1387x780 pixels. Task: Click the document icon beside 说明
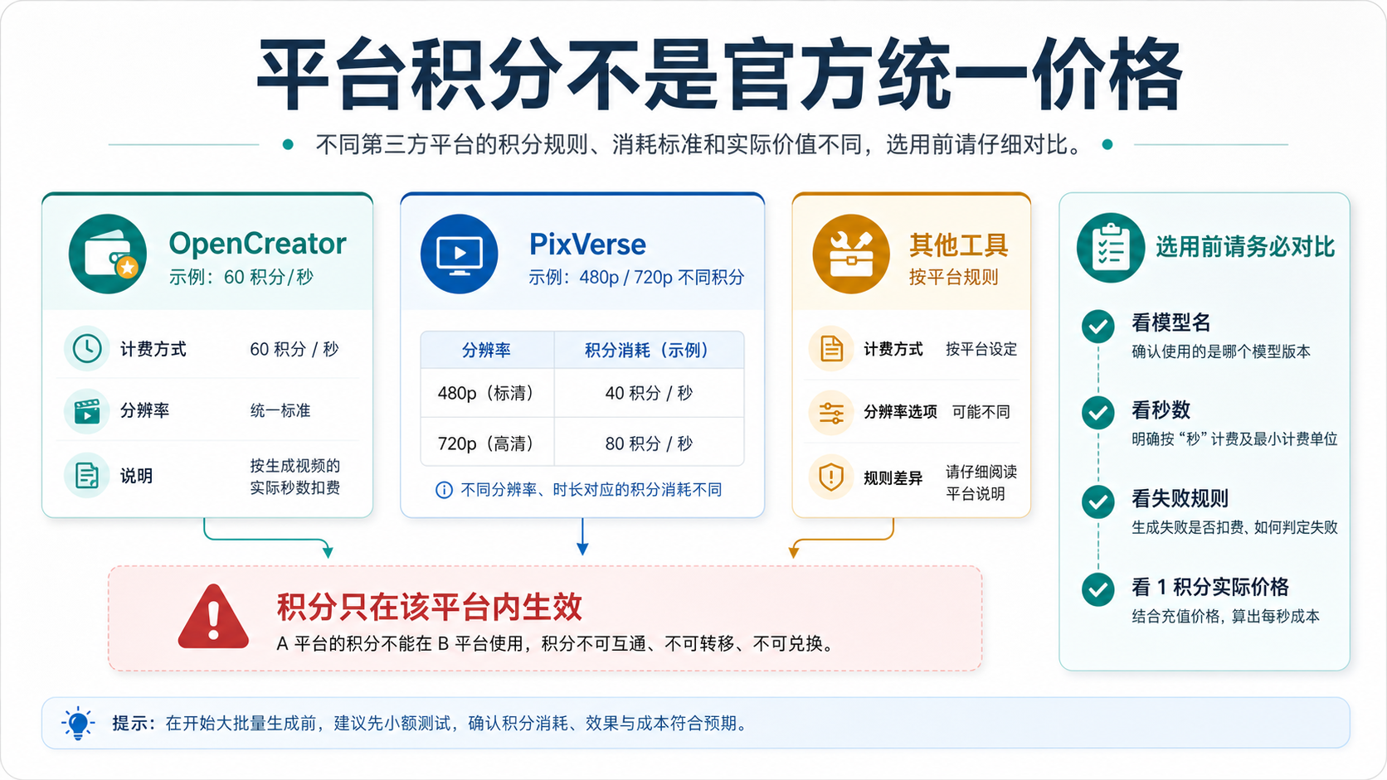click(x=87, y=476)
